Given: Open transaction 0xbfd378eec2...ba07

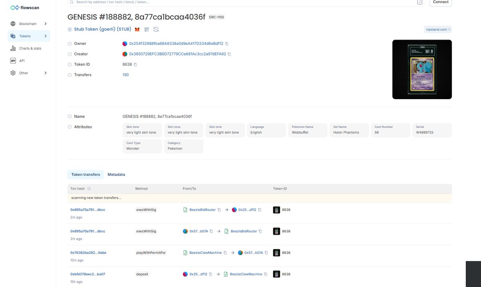Looking at the screenshot, I should pyautogui.click(x=88, y=274).
